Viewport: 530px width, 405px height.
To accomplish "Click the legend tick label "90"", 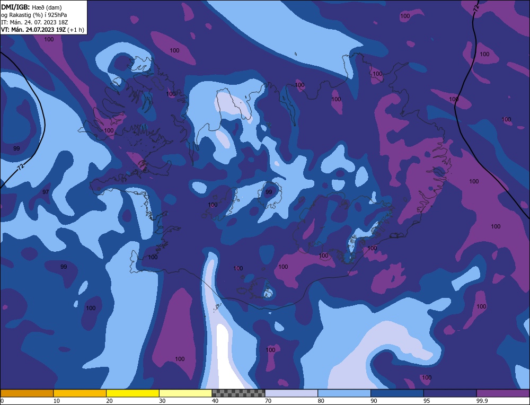I will click(374, 401).
